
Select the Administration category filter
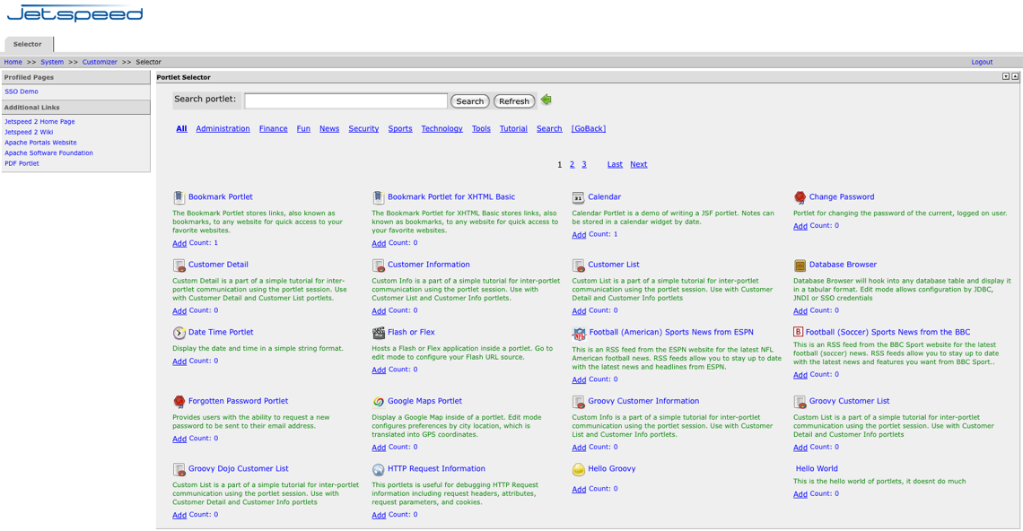223,129
